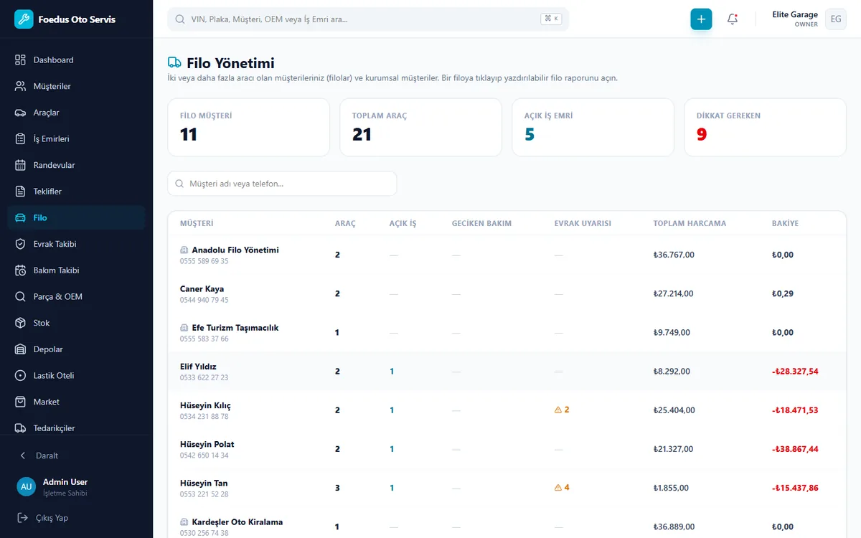Image resolution: width=861 pixels, height=538 pixels.
Task: Select Teklifler in the sidebar
Action: point(77,192)
